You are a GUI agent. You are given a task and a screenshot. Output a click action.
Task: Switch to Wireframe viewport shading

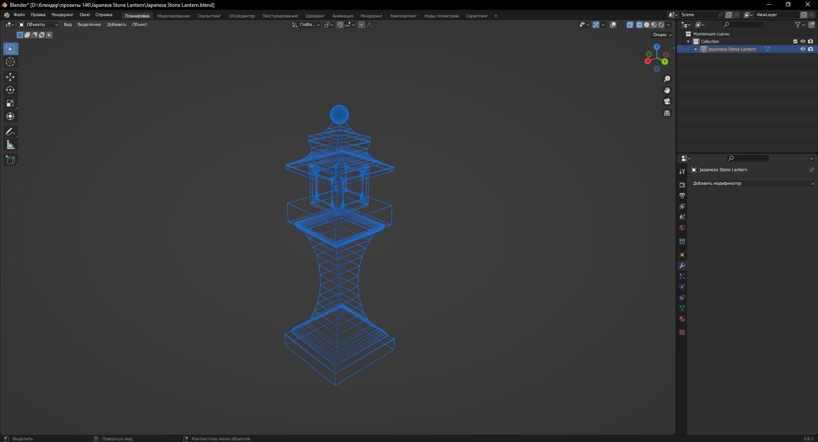(x=639, y=25)
